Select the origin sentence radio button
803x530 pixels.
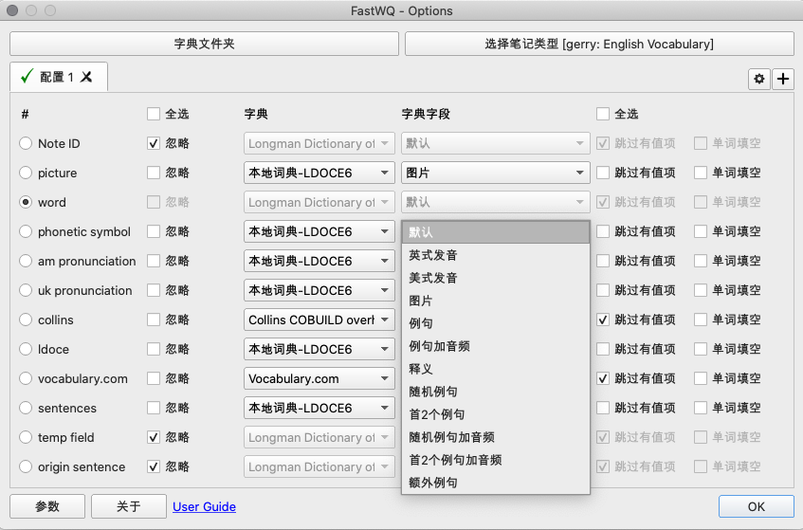point(26,467)
